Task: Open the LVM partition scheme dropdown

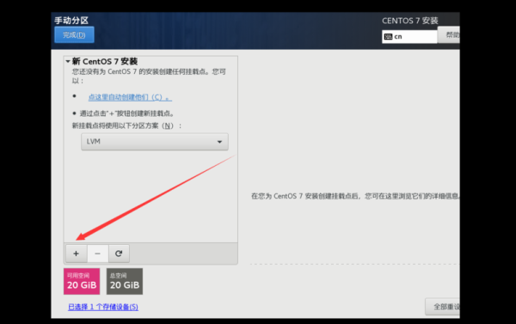Action: coord(155,142)
